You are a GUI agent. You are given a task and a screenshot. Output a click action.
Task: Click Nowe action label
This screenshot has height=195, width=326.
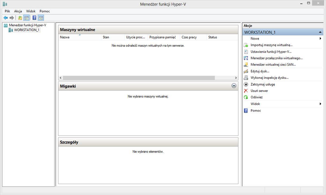pos(255,39)
